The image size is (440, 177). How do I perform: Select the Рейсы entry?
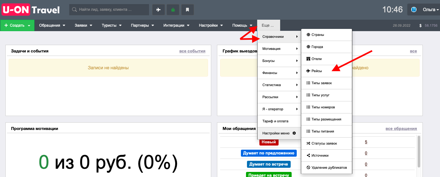point(326,71)
